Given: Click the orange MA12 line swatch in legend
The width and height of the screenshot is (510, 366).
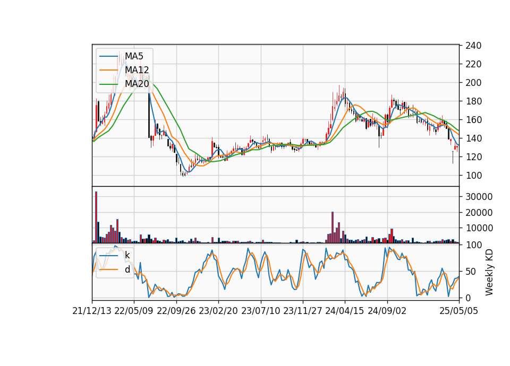Looking at the screenshot, I should click(x=108, y=70).
